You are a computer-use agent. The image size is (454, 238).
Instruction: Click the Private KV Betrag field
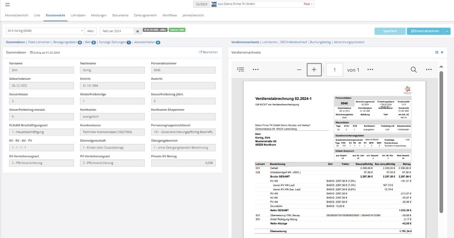183,163
